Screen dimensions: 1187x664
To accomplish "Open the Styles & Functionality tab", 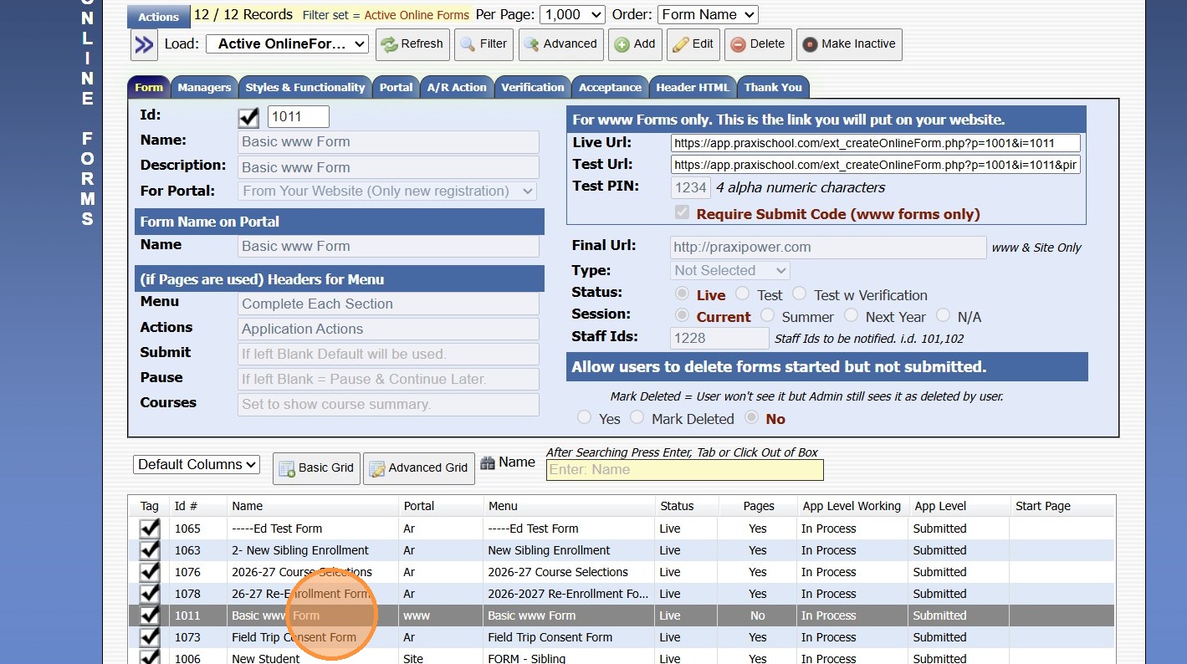I will click(304, 87).
